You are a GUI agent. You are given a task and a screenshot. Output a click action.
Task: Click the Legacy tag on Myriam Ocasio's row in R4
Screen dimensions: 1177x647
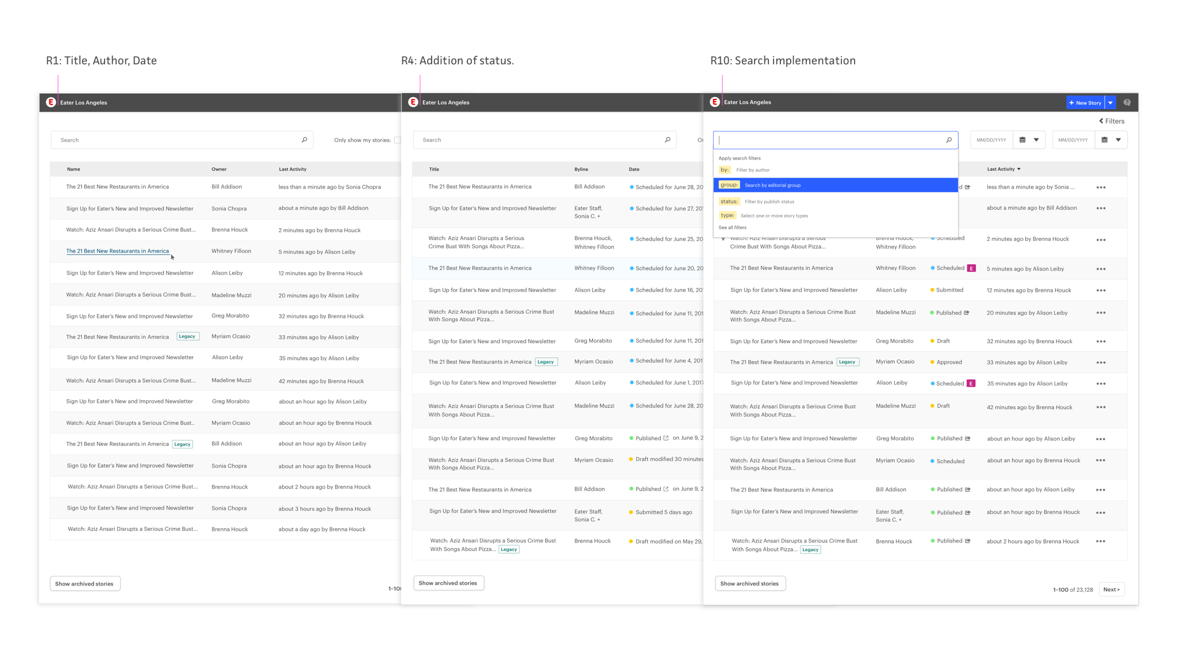coord(546,362)
